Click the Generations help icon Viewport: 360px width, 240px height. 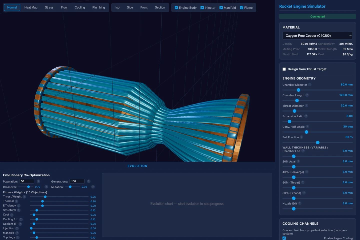[x=89, y=181]
